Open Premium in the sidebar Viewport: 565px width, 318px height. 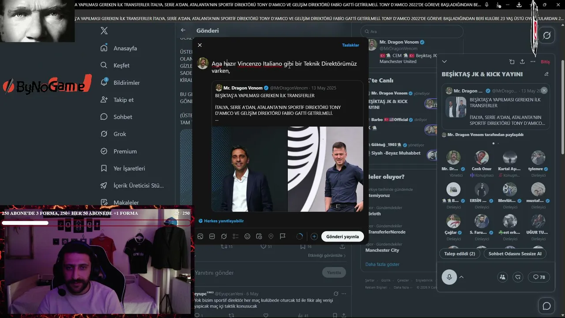119,151
